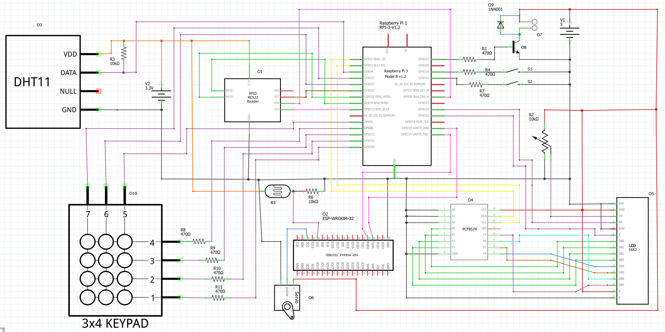This screenshot has width=665, height=332.
Task: Click keypad row pin 4
Action: pyautogui.click(x=172, y=242)
